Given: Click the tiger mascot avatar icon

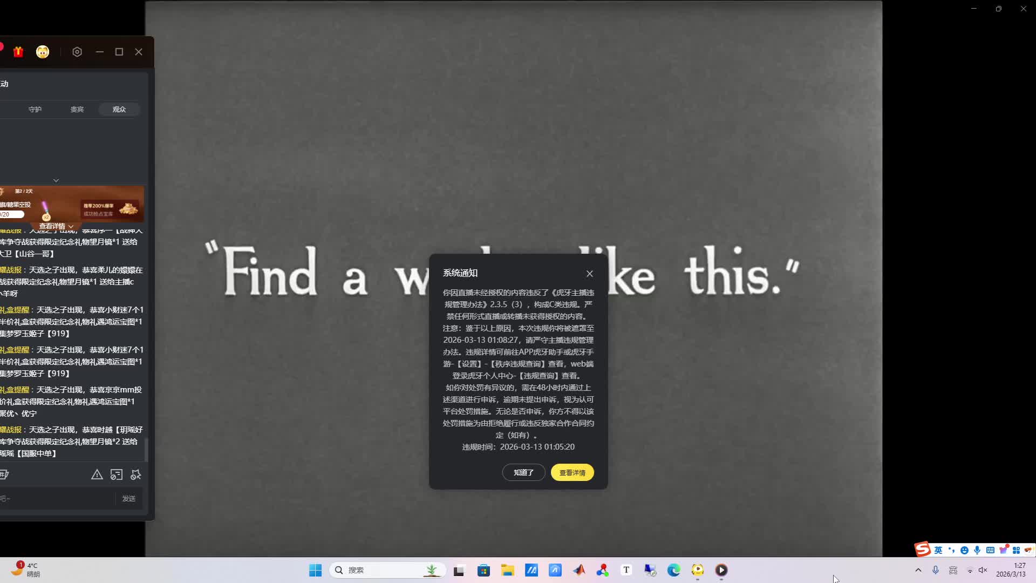Looking at the screenshot, I should [43, 52].
